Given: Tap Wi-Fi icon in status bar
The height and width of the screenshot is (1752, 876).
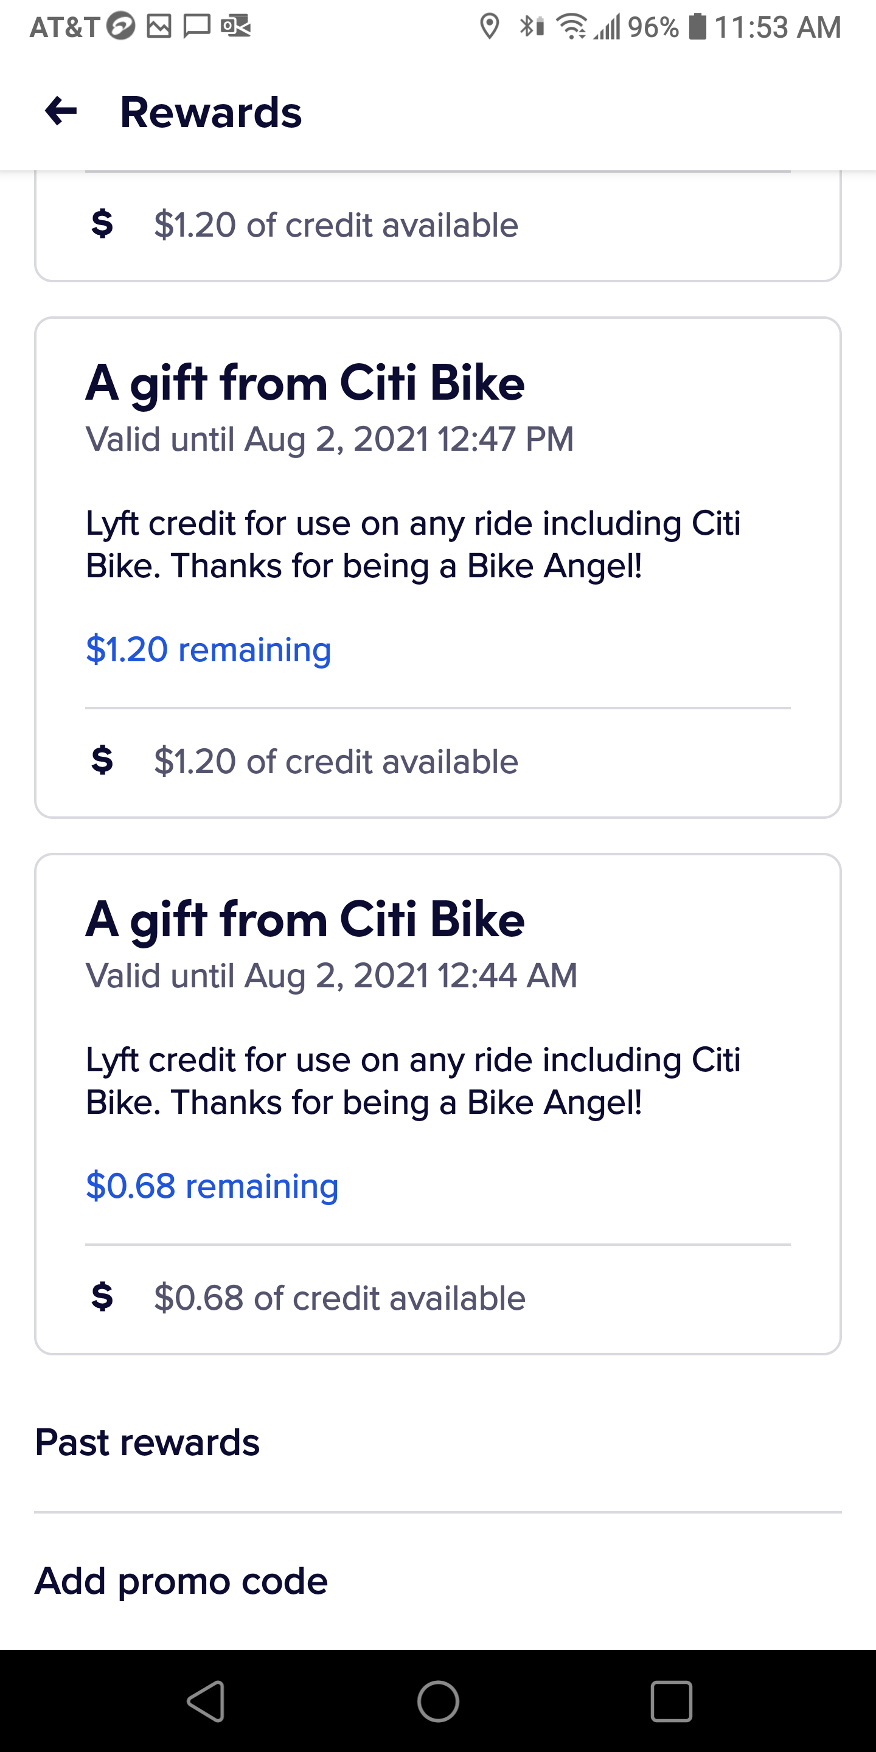Looking at the screenshot, I should 571,27.
